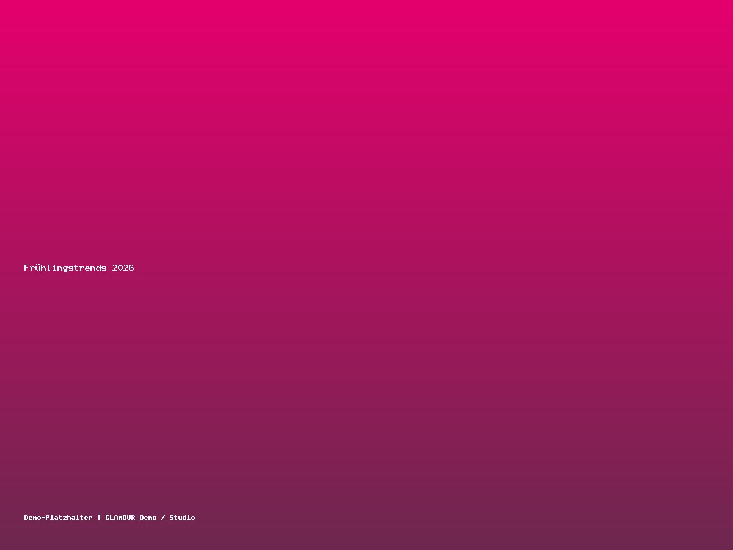Click the Frühlingstrends 2026 headline
Image resolution: width=733 pixels, height=550 pixels.
pyautogui.click(x=79, y=268)
